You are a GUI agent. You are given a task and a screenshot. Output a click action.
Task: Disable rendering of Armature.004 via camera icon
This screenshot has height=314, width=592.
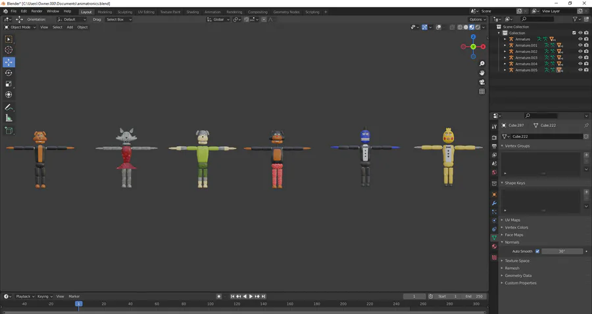tap(586, 64)
